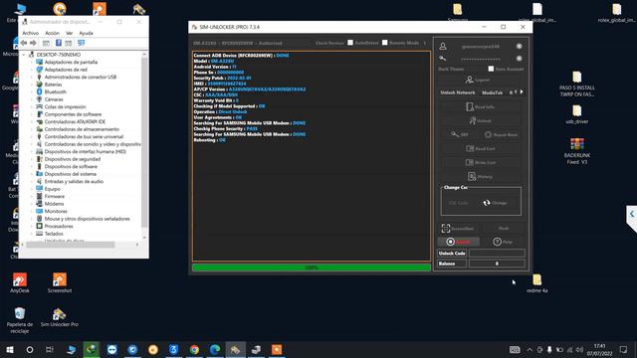Image resolution: width=637 pixels, height=358 pixels.
Task: Select AnyDesk desktop icon
Action: click(20, 282)
